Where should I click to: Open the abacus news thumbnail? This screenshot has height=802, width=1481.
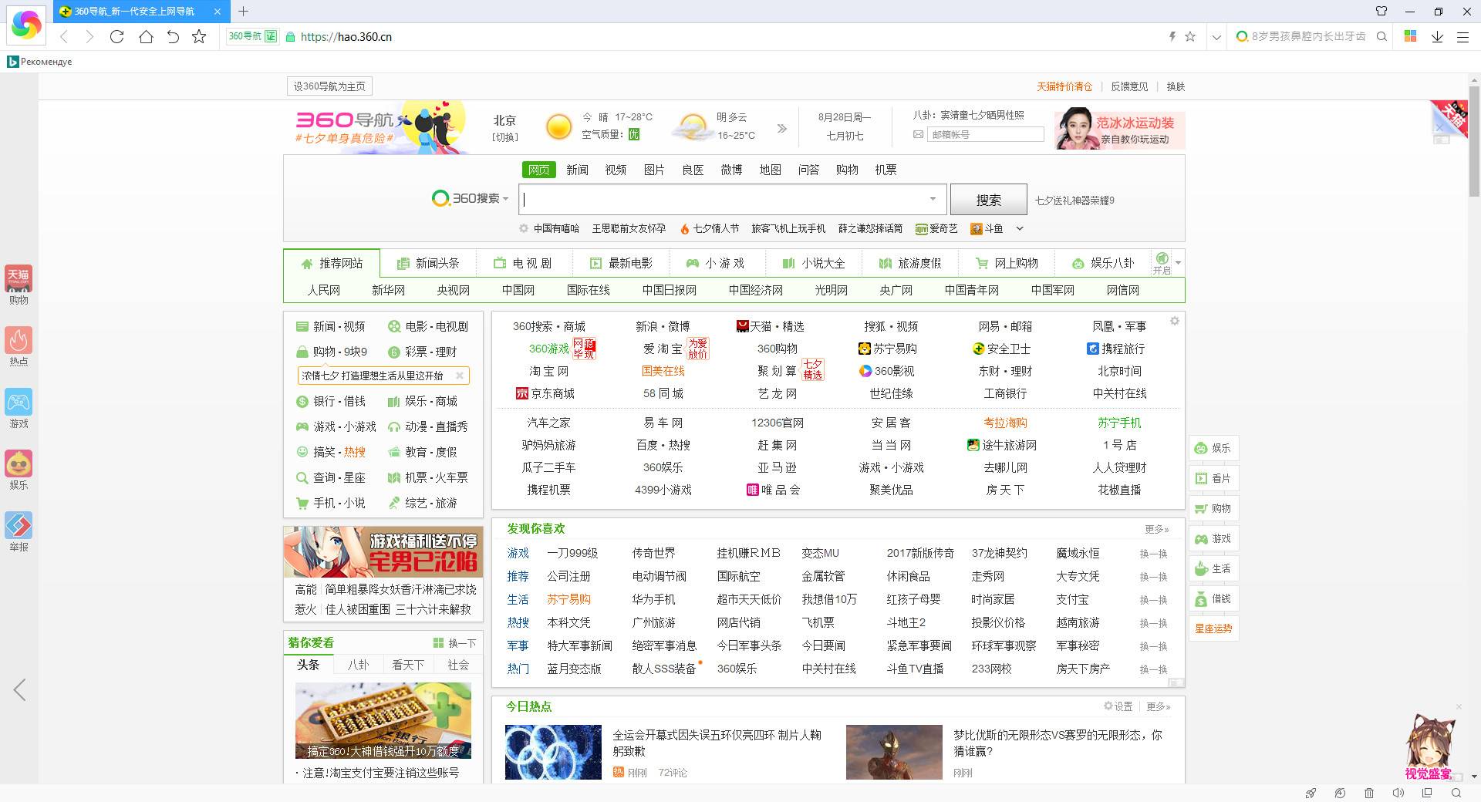383,720
